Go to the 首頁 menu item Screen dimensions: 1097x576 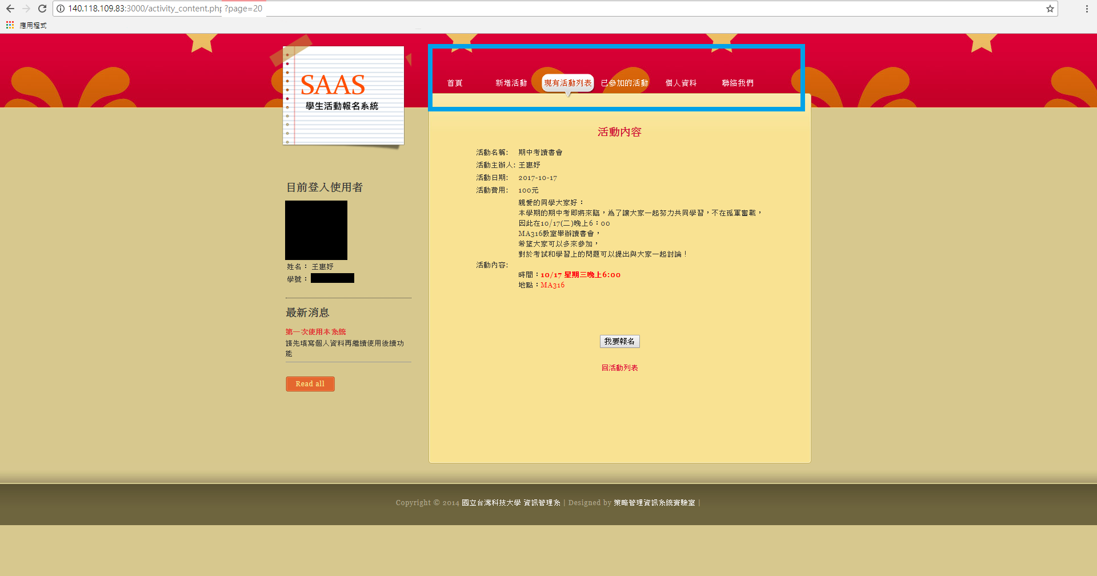coord(455,83)
